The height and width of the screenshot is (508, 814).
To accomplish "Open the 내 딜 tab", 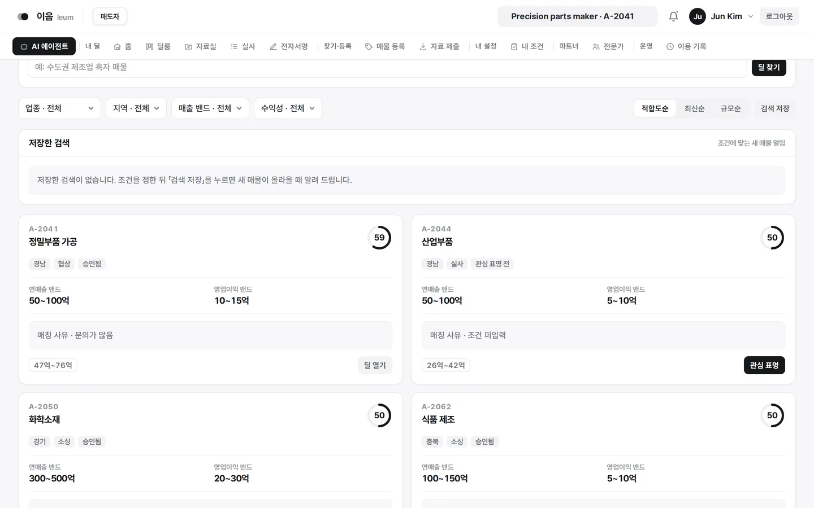I will click(93, 46).
